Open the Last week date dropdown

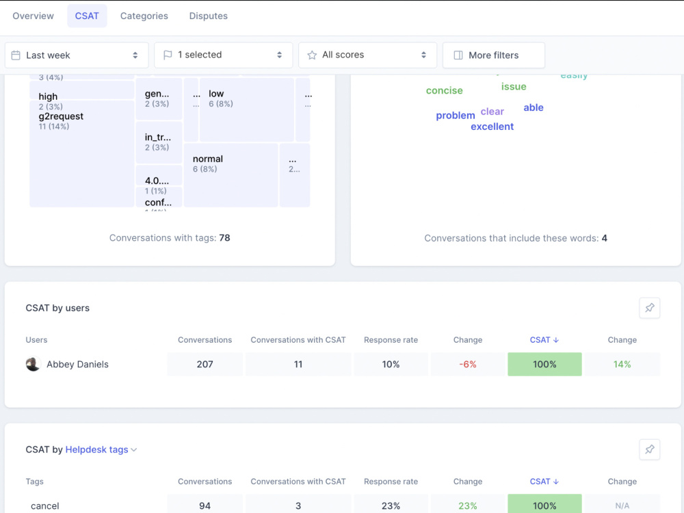(77, 55)
